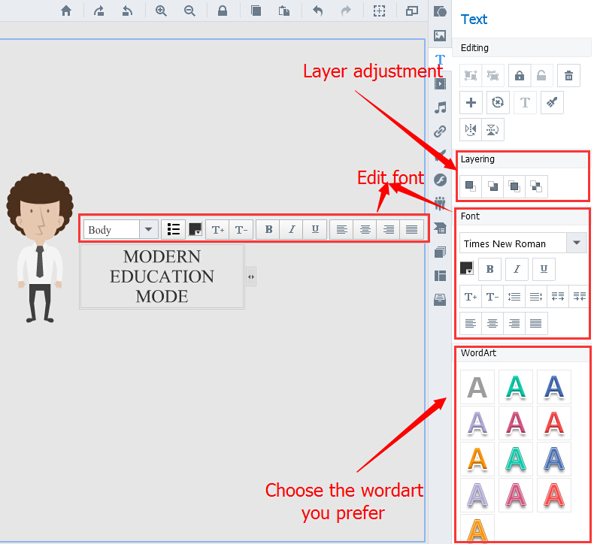594x544 pixels.
Task: Click the fourth Layering icon
Action: coord(536,186)
